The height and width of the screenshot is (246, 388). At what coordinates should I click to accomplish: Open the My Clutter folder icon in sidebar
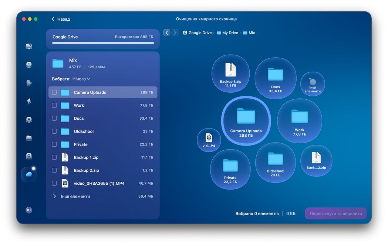point(29,138)
